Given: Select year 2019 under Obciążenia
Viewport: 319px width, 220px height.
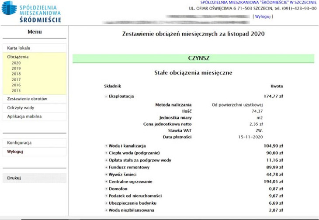Looking at the screenshot, I should click(16, 69).
